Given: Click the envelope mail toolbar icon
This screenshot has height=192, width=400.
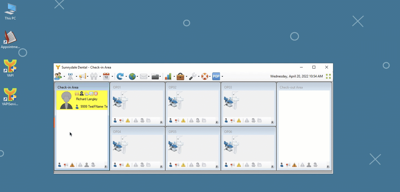Looking at the screenshot, I should coord(144,76).
